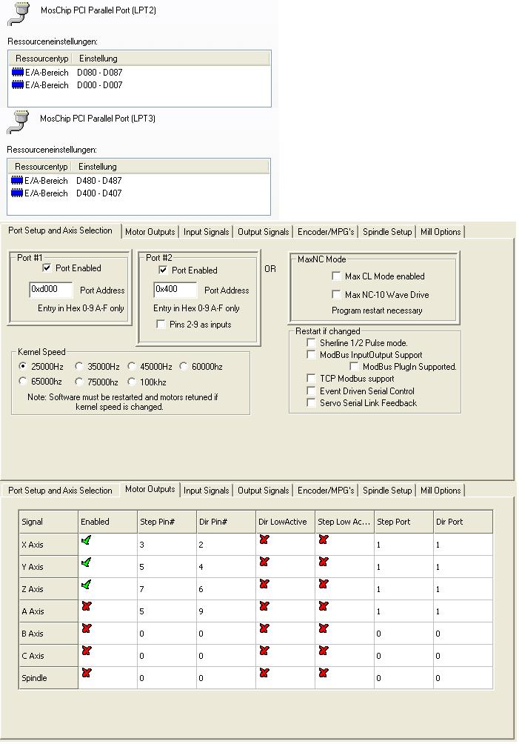This screenshot has width=519, height=744.
Task: Enable Max CL Mode checkbox
Action: [336, 276]
